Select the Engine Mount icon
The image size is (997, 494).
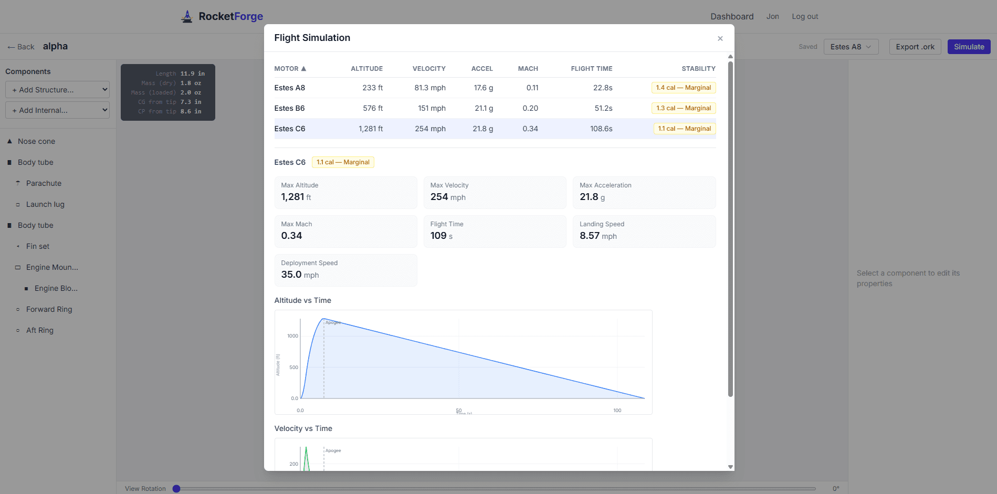(17, 267)
